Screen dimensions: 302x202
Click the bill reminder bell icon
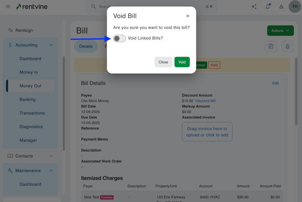[288, 47]
